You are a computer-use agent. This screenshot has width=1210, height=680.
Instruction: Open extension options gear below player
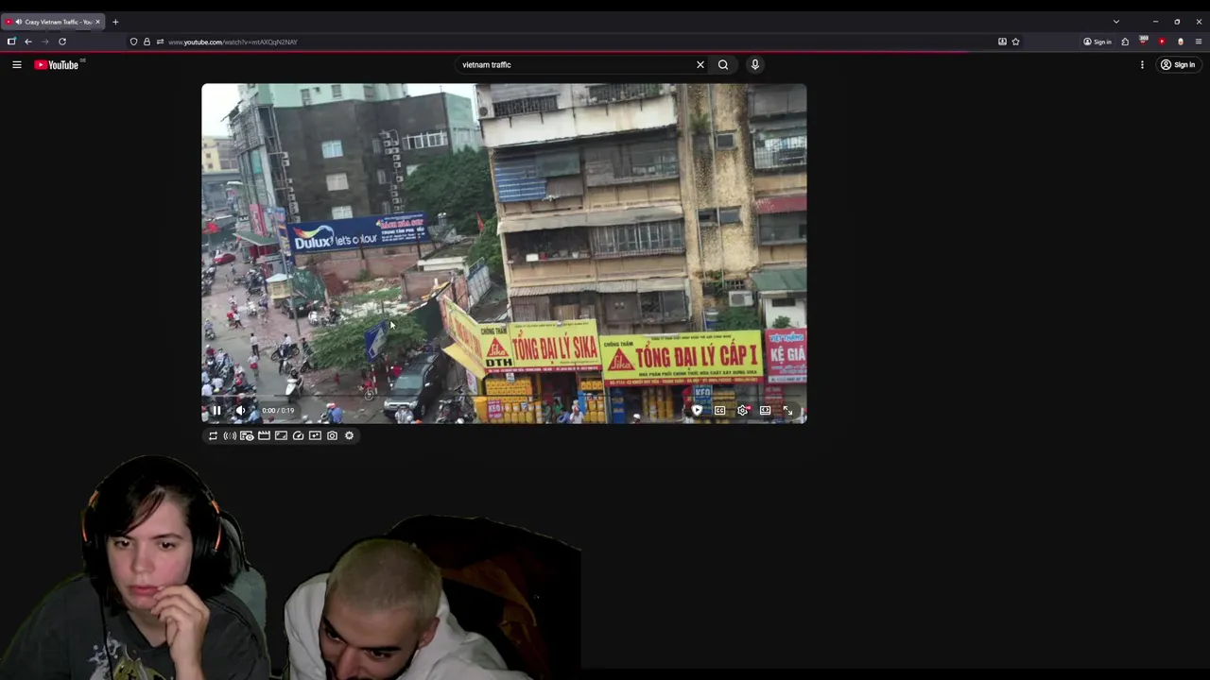pos(349,435)
